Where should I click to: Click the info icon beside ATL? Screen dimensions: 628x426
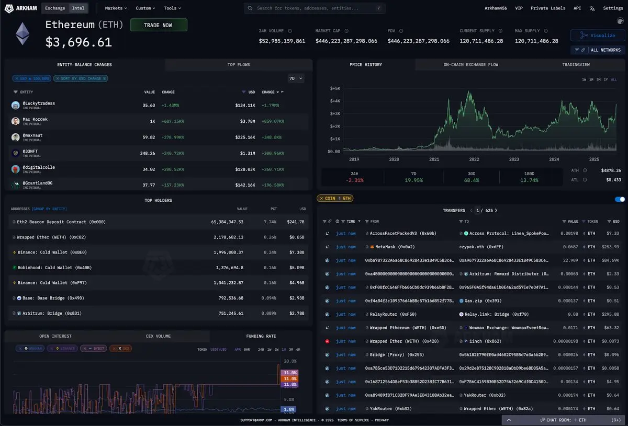pos(585,179)
